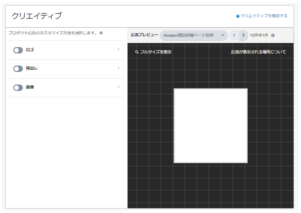The width and height of the screenshot is (301, 213).
Task: Click the white ad preview thumbnail
Action: click(x=211, y=126)
